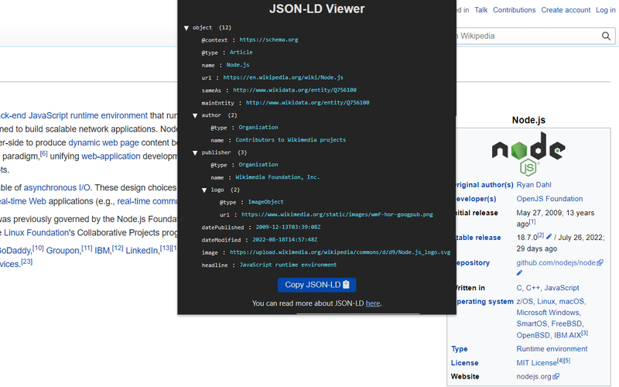Open the nodejs.org website link
This screenshot has height=387, width=619.
(534, 376)
